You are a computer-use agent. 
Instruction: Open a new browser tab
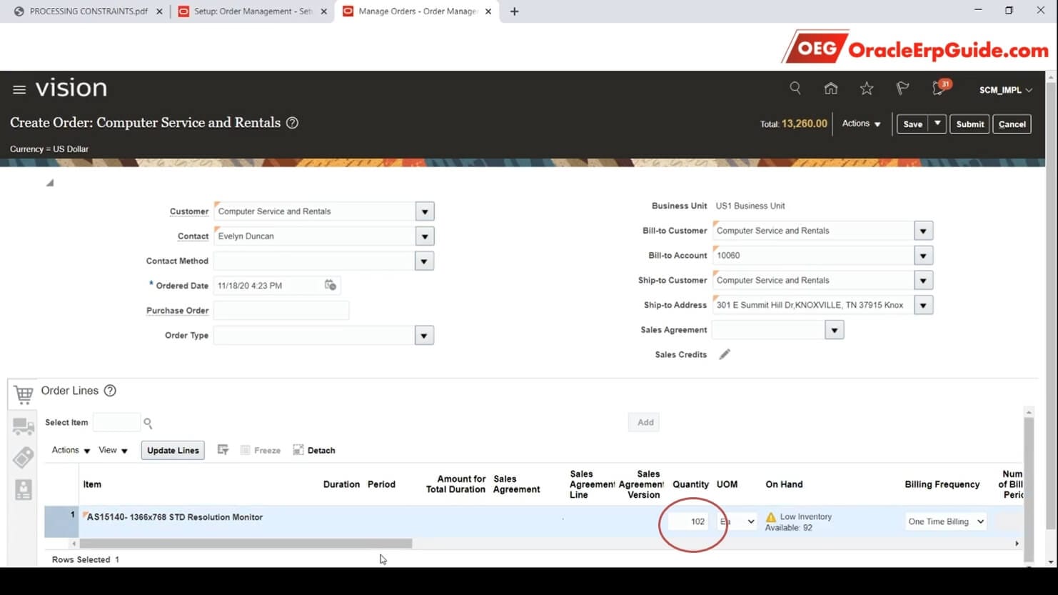pos(514,11)
